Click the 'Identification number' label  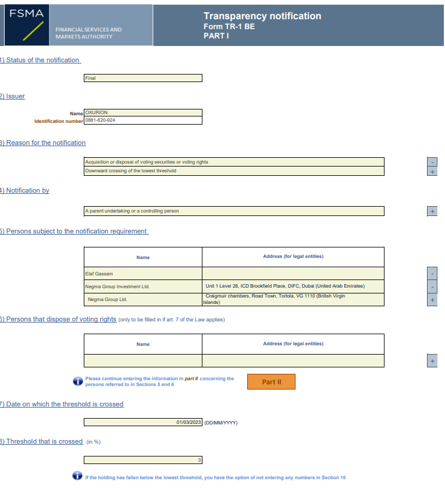(x=59, y=121)
